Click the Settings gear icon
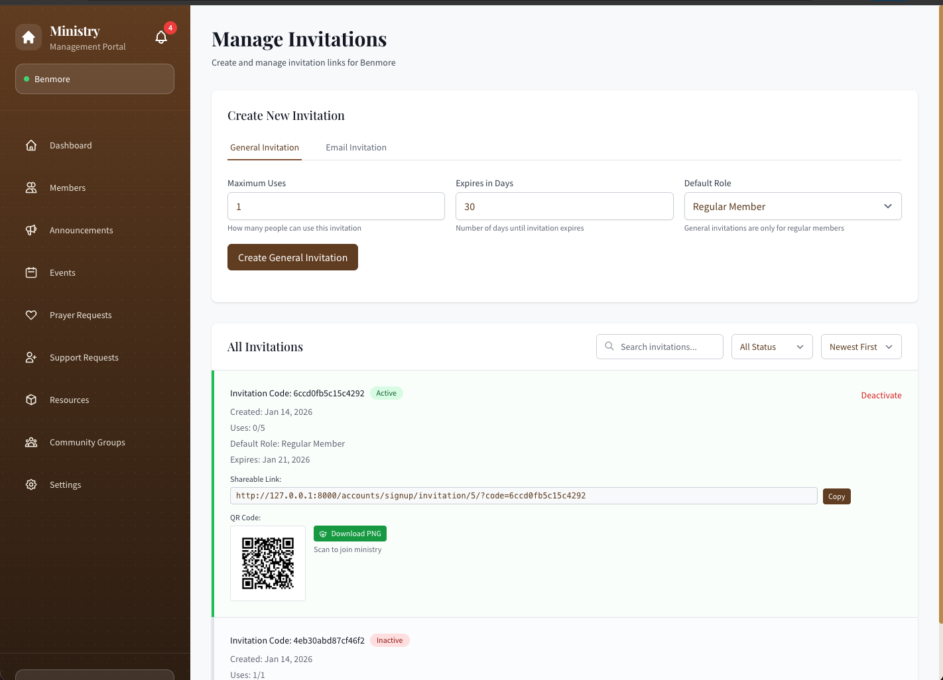 pyautogui.click(x=31, y=484)
